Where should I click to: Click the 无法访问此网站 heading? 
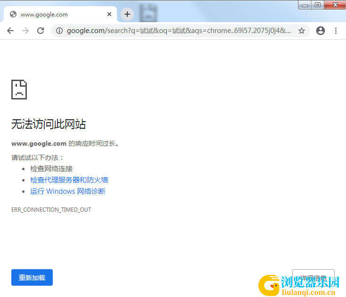49,124
